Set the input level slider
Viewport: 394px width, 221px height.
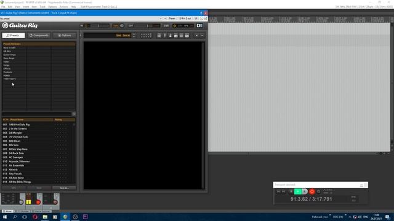(98, 26)
